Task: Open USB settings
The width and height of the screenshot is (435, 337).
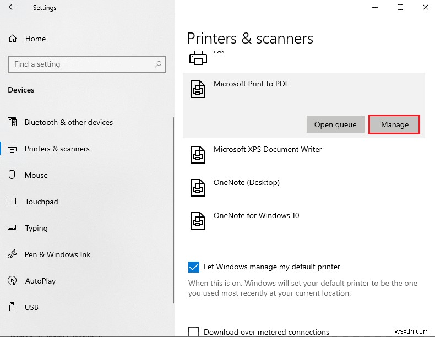Action: click(x=31, y=307)
